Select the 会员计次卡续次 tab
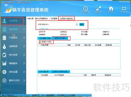The width and height of the screenshot is (131, 97). tap(60, 38)
